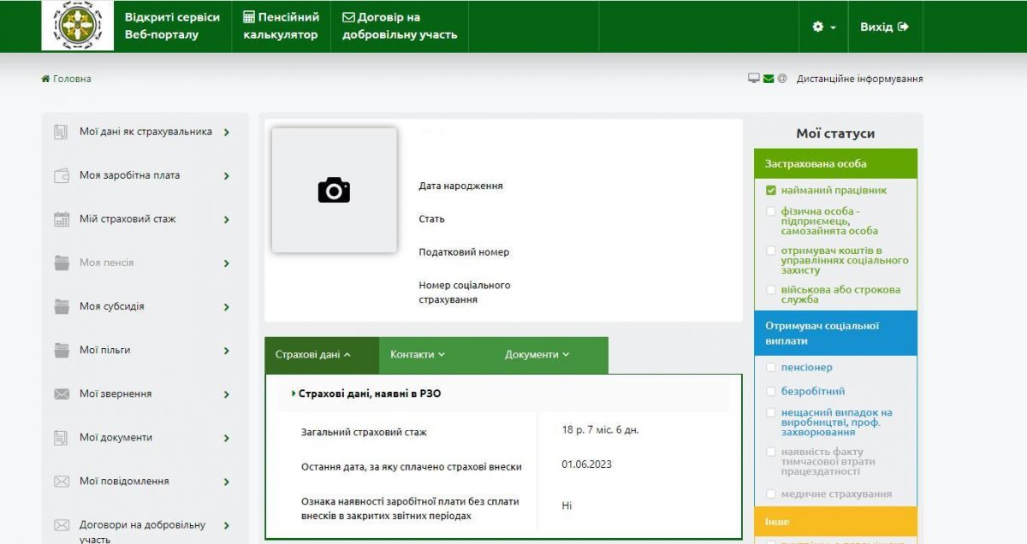Viewport: 1027px width, 544px height.
Task: Click the home icon in breadcrumb
Action: click(x=45, y=79)
